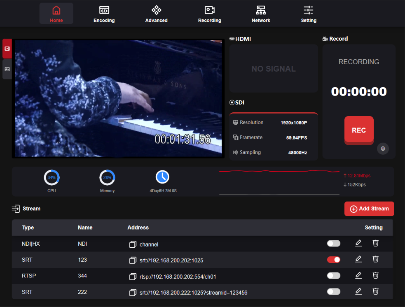
Task: Edit the NDI stream entry
Action: [x=358, y=244]
